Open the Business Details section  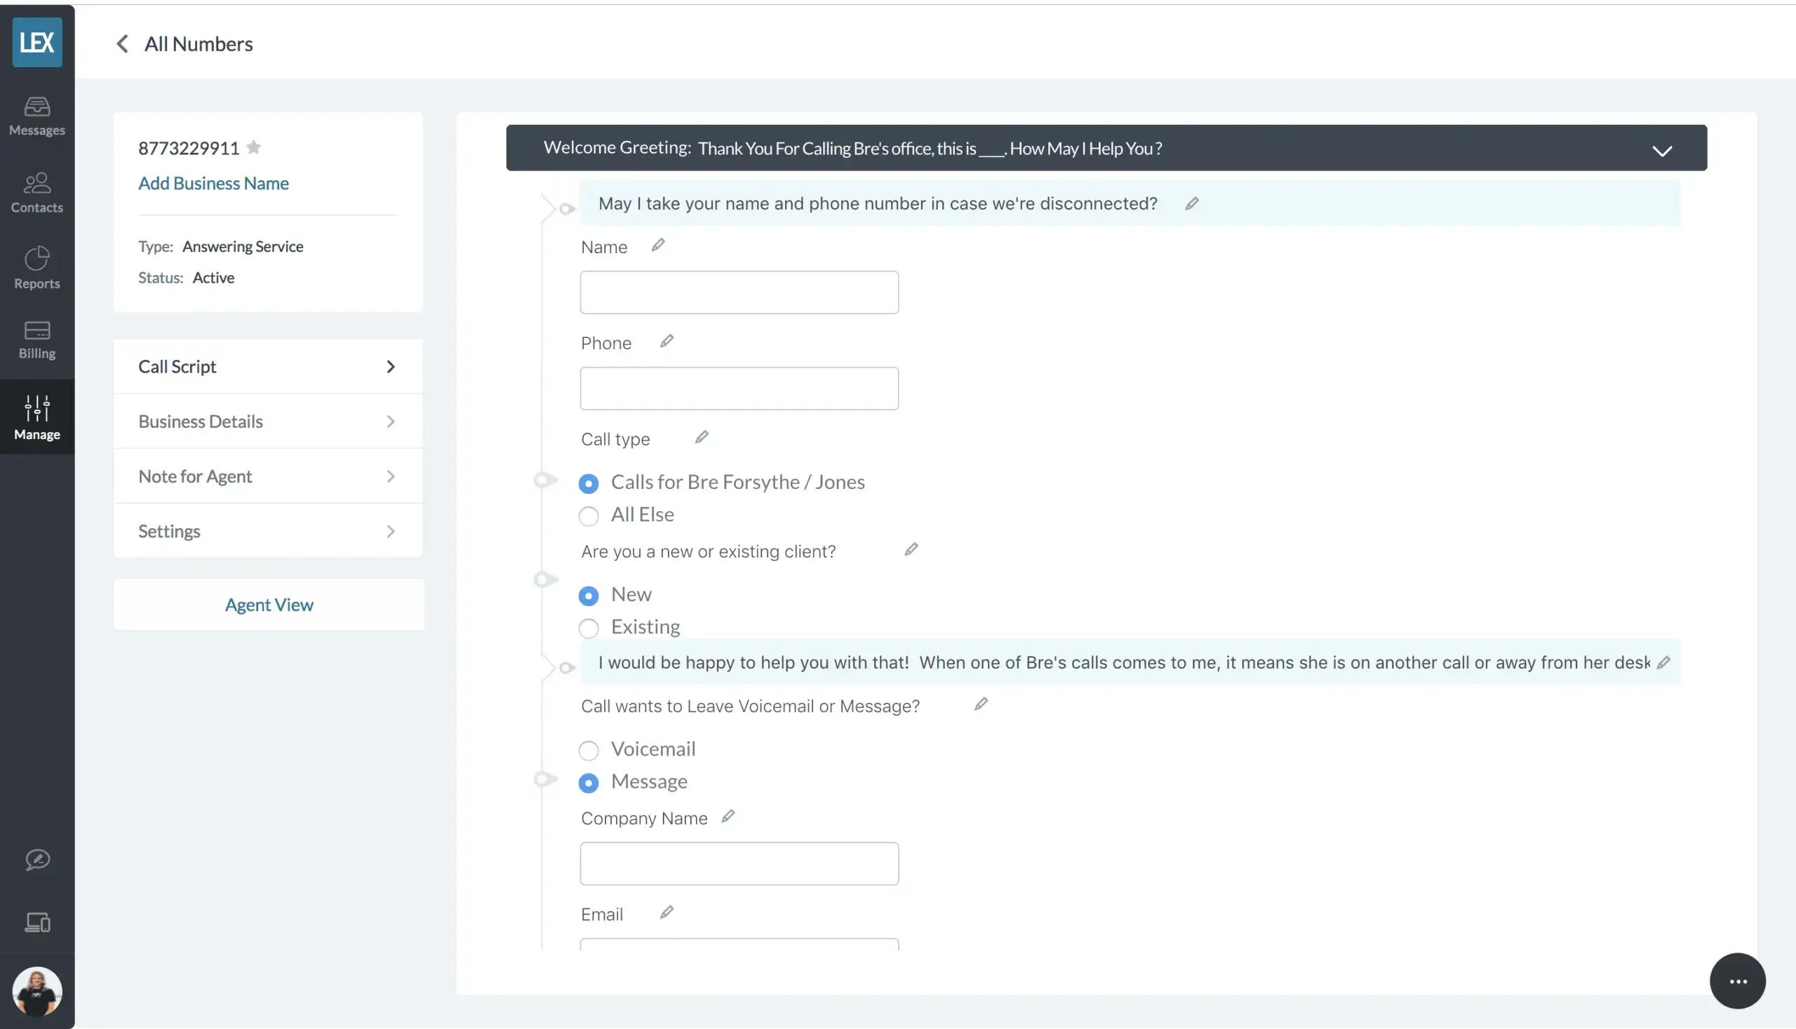pyautogui.click(x=268, y=422)
